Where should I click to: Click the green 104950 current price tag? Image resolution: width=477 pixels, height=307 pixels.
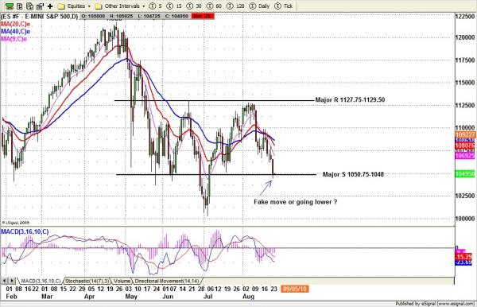point(465,173)
